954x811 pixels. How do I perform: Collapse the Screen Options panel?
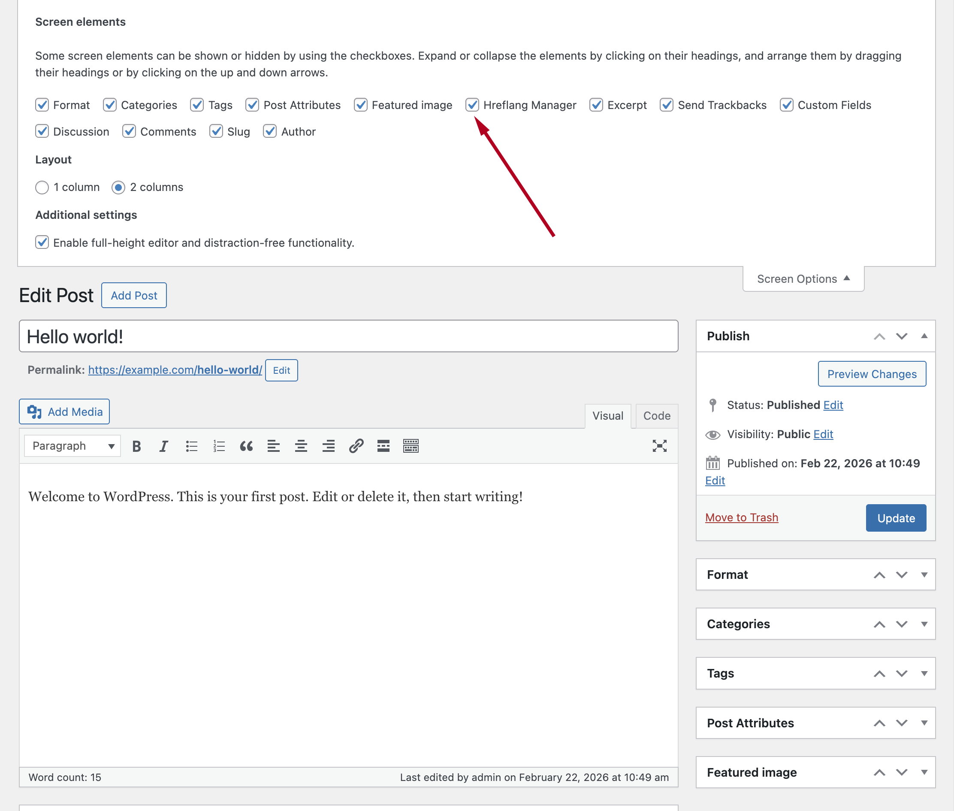click(802, 278)
